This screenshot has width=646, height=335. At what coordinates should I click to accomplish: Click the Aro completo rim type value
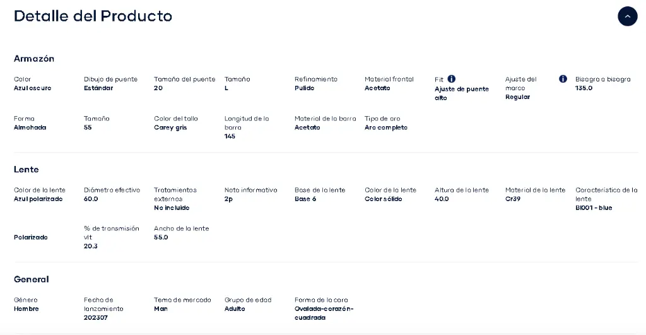pos(386,127)
